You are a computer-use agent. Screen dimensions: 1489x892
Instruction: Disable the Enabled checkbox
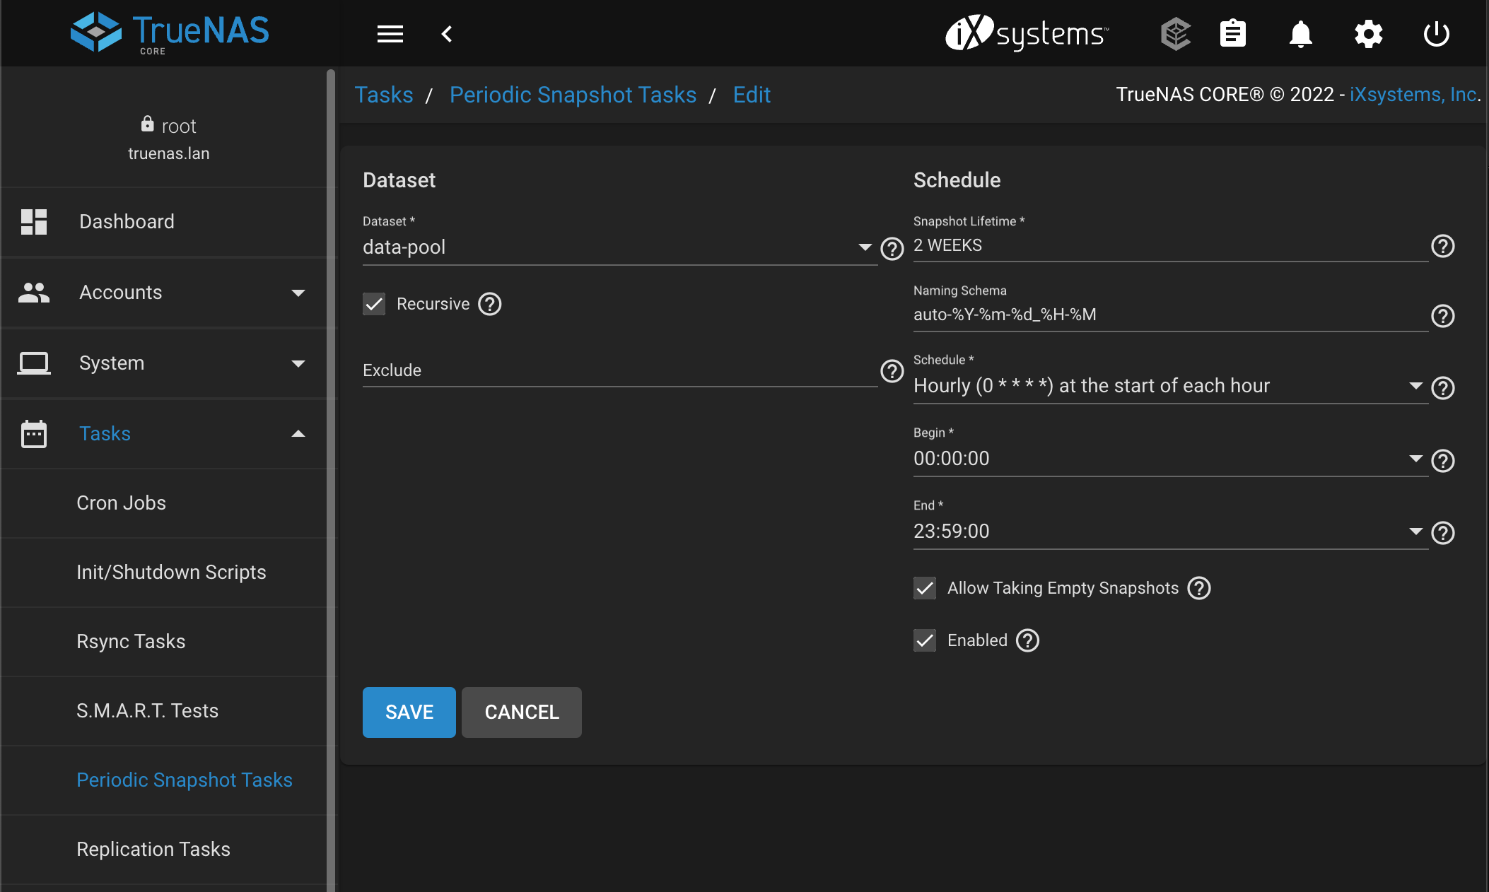925,640
